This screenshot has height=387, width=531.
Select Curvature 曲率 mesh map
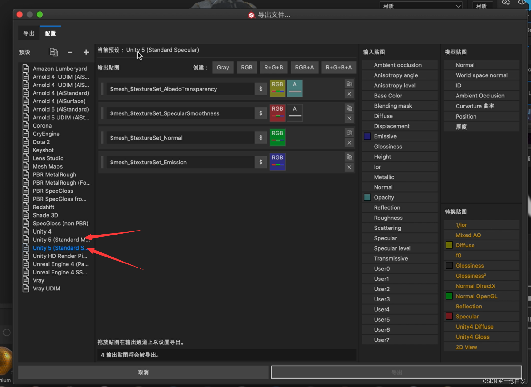point(481,106)
